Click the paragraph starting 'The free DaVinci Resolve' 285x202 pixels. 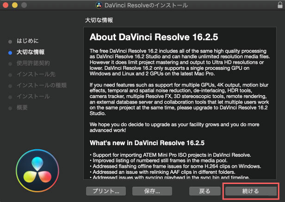[x=180, y=62]
